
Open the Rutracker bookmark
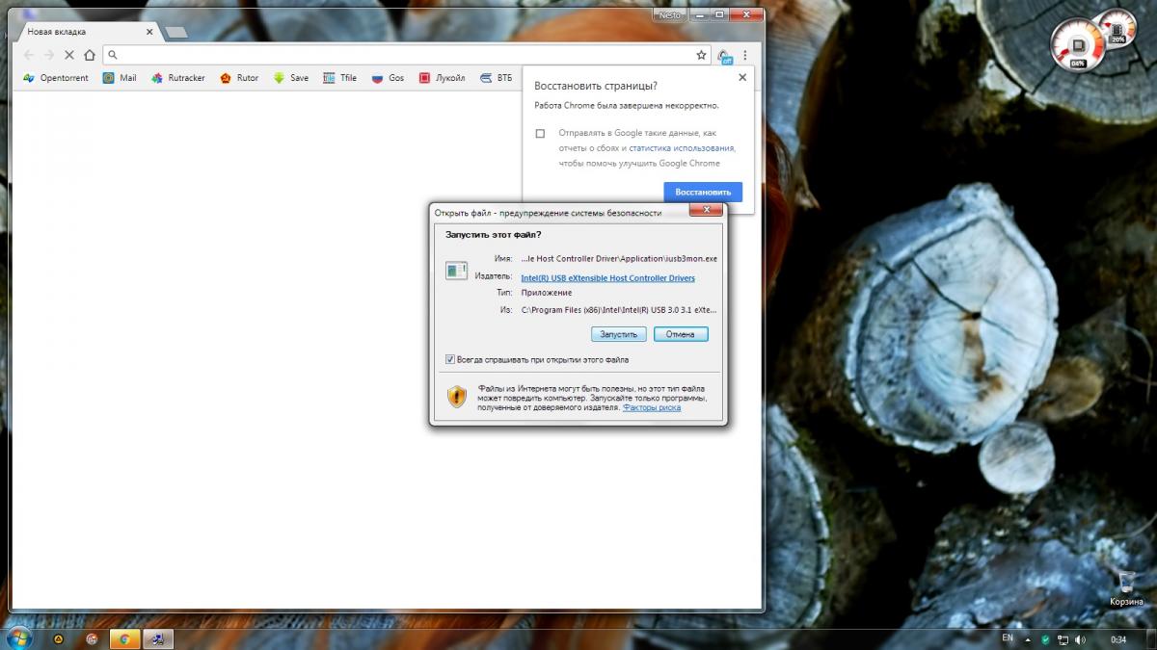178,78
